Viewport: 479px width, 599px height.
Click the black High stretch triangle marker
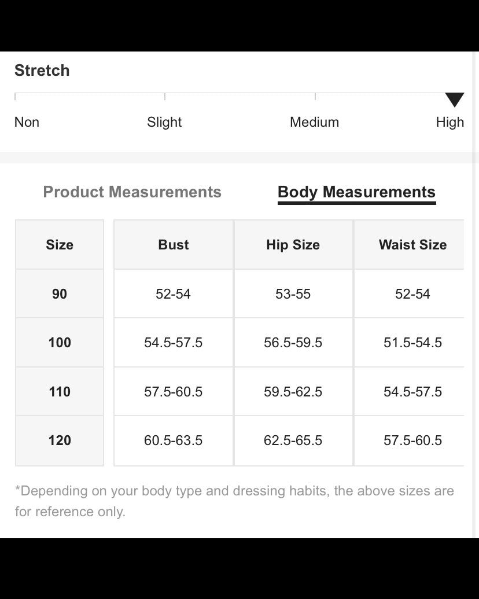455,100
